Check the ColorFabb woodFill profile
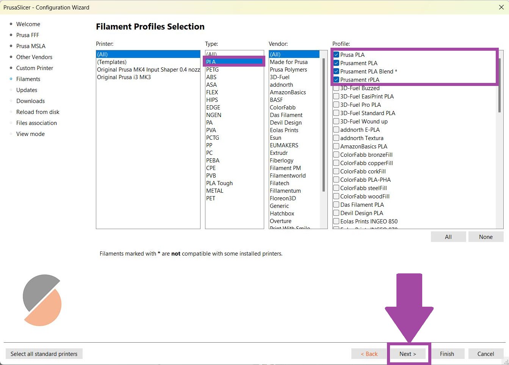509x365 pixels. pyautogui.click(x=336, y=196)
